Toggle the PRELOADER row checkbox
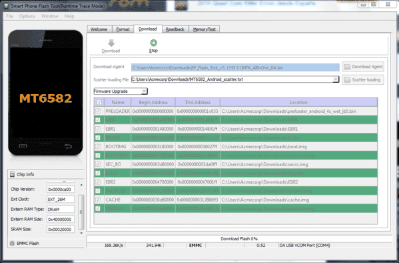Screen dimensions: 399x263 (x=98, y=111)
